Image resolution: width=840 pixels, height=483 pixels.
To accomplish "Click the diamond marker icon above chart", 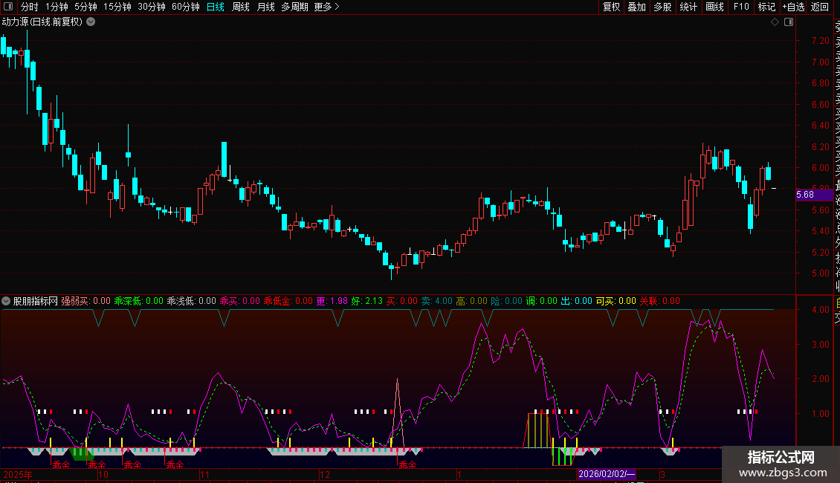I will point(775,22).
